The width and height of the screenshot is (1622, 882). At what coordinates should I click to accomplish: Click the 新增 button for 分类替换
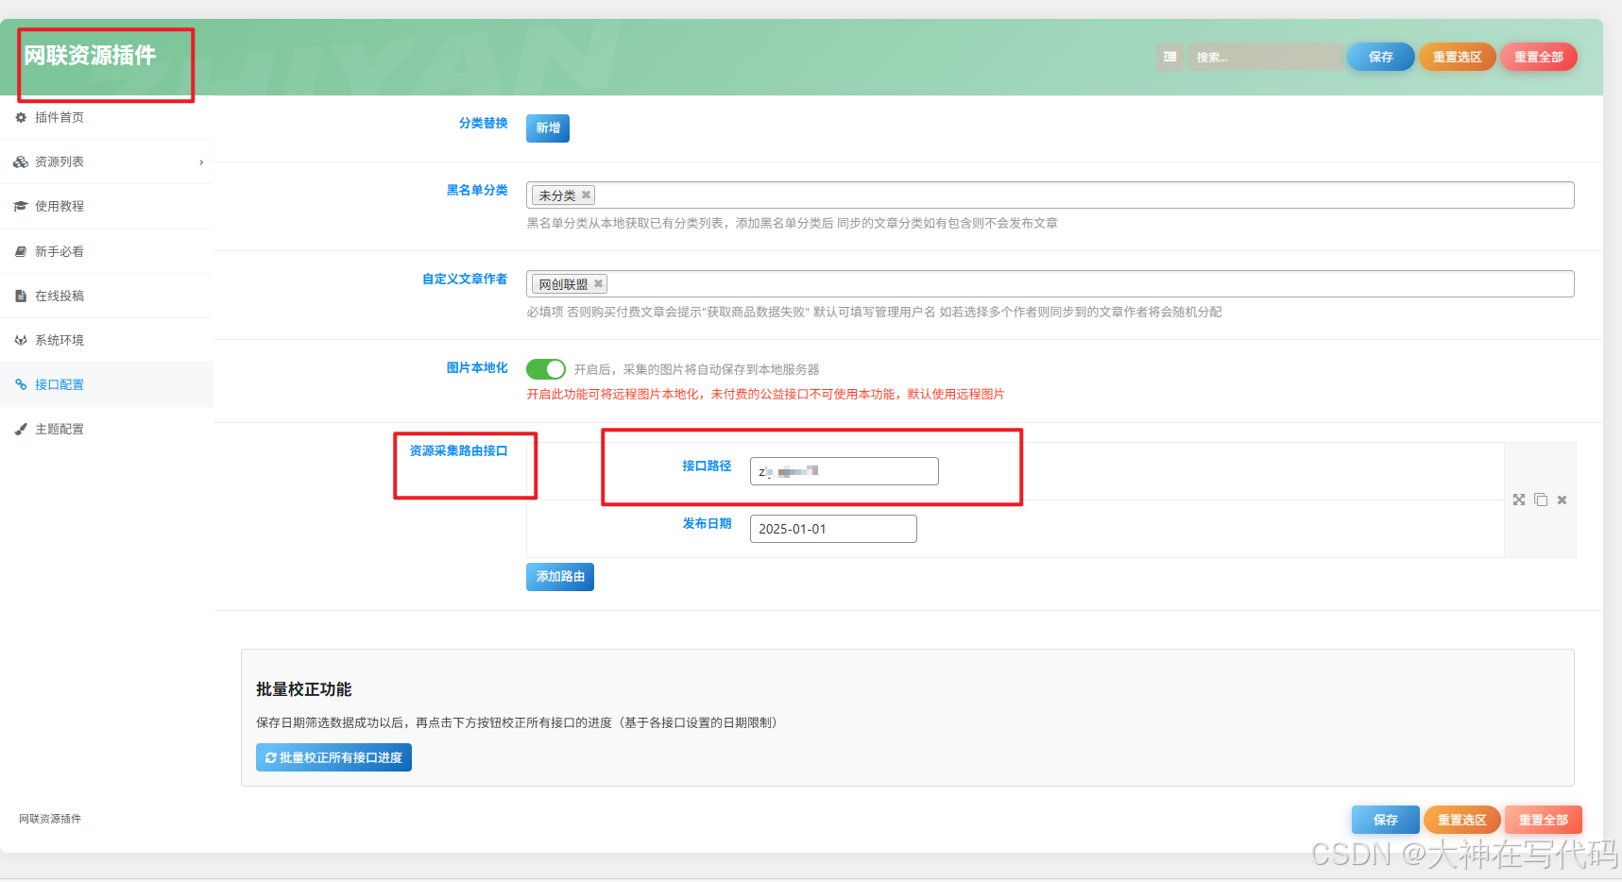coord(548,127)
